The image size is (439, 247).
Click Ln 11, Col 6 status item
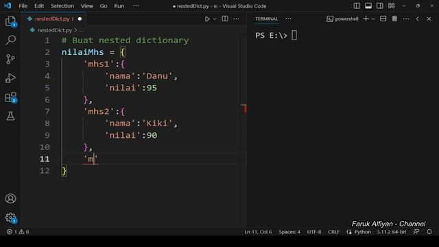(x=258, y=232)
